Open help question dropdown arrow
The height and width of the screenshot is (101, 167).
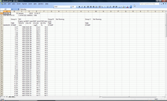tap(160, 4)
